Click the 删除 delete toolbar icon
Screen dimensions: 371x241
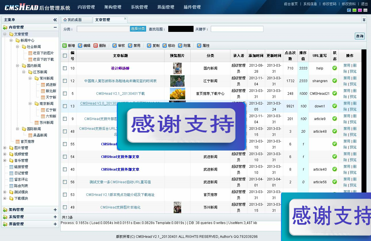[x=96, y=45]
